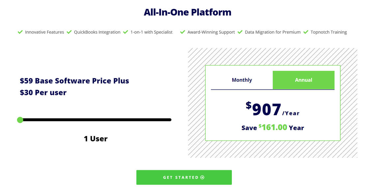Click the checkmark beside Innovative Features
365x189 pixels.
(x=20, y=32)
